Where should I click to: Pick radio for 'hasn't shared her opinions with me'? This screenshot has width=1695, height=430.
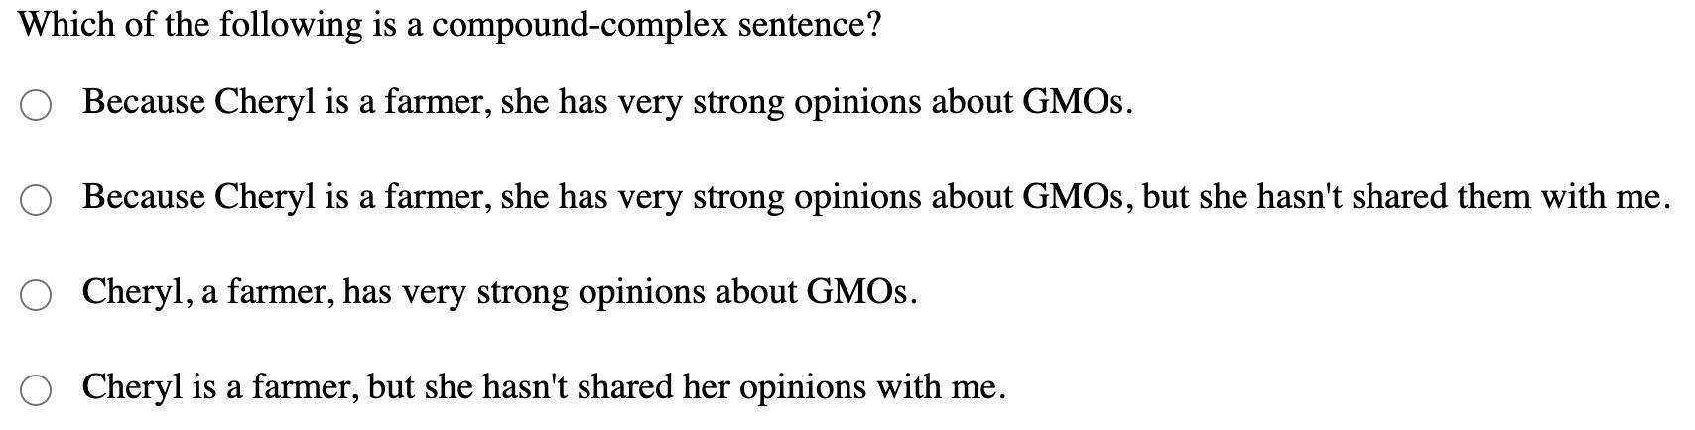click(36, 390)
